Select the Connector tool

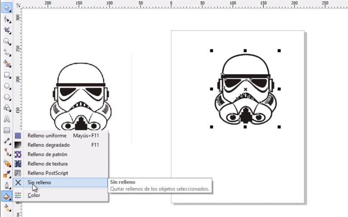click(7, 152)
